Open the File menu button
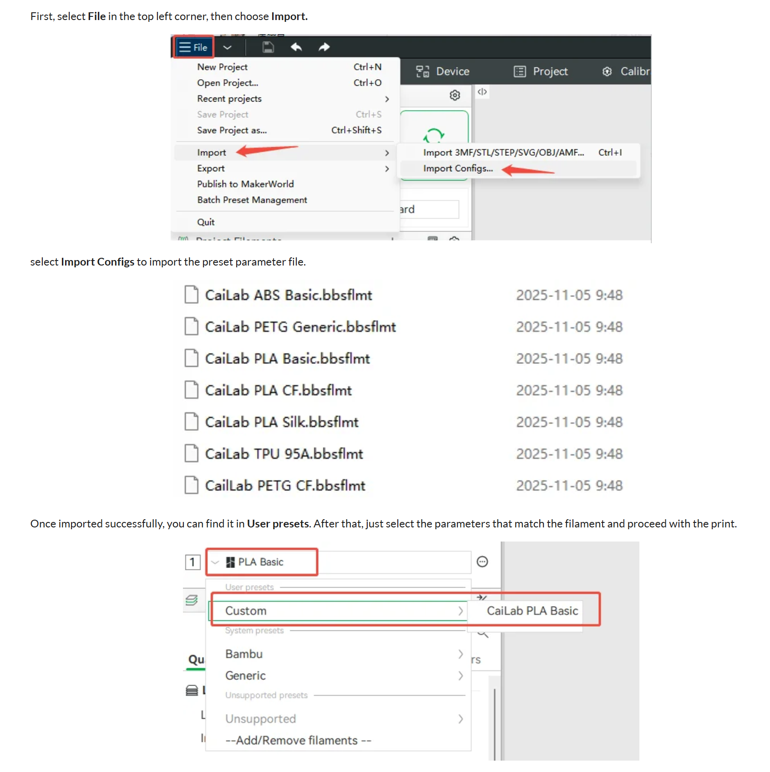 (193, 47)
